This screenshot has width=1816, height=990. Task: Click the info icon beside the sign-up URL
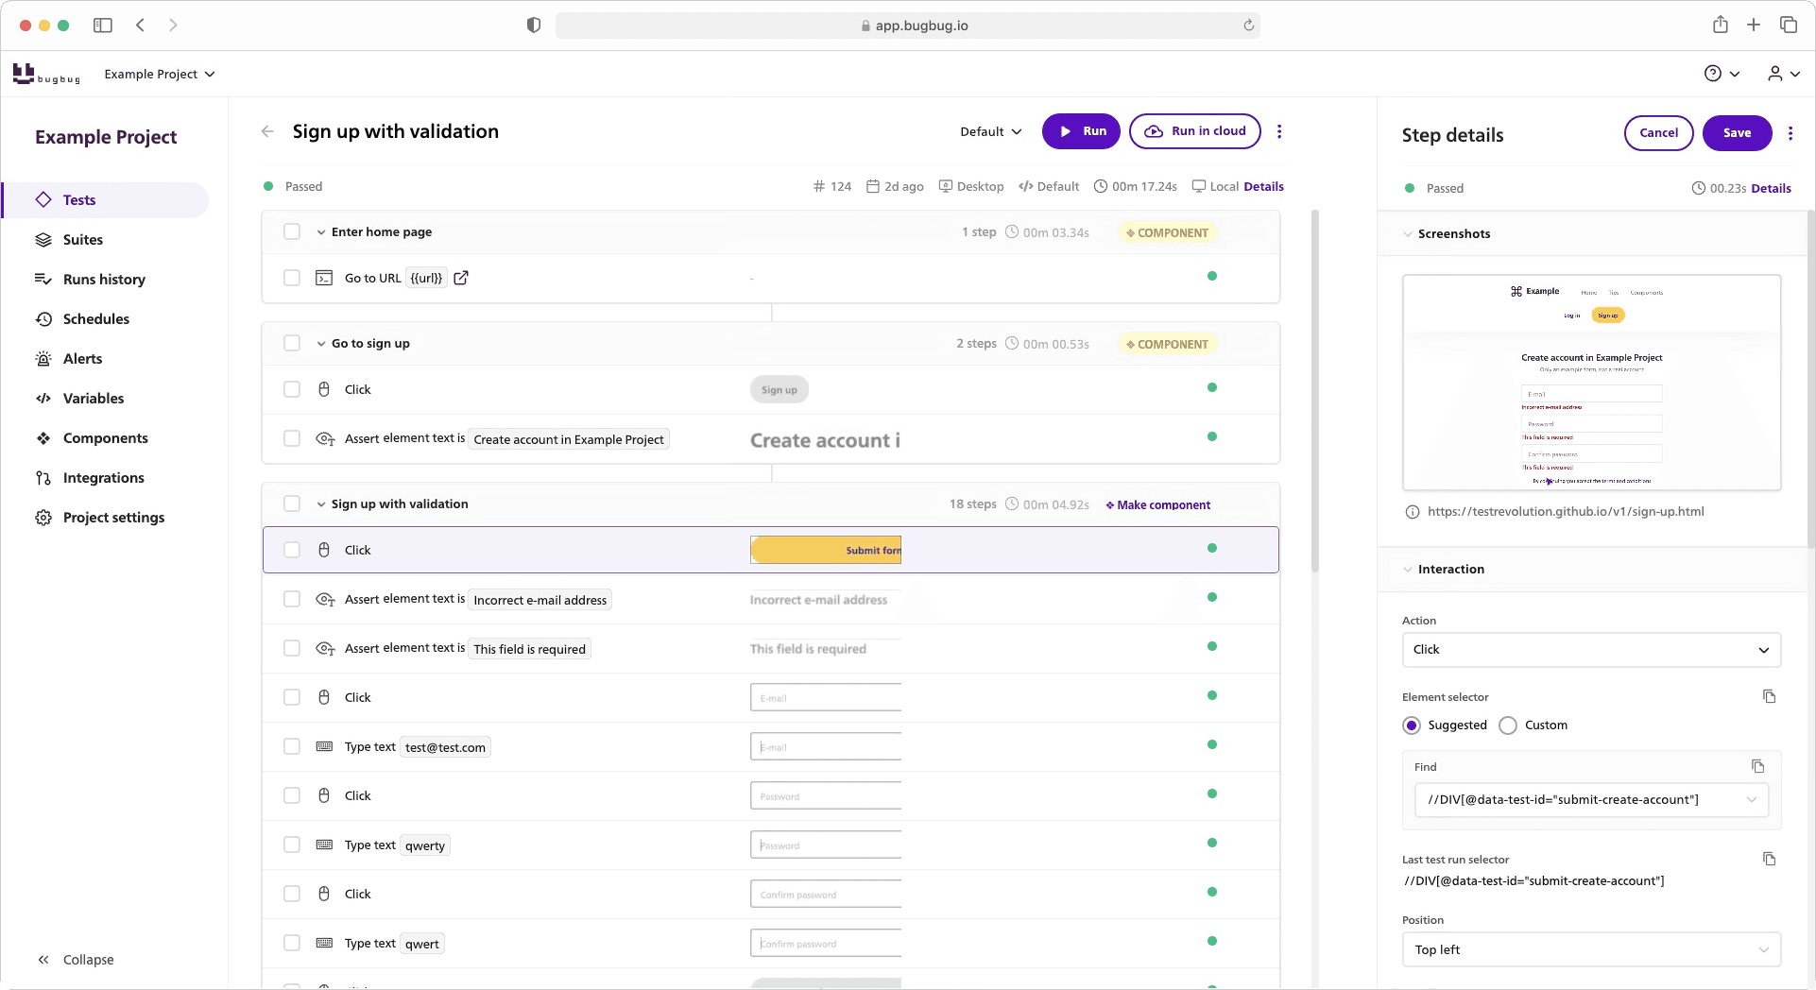coord(1413,512)
